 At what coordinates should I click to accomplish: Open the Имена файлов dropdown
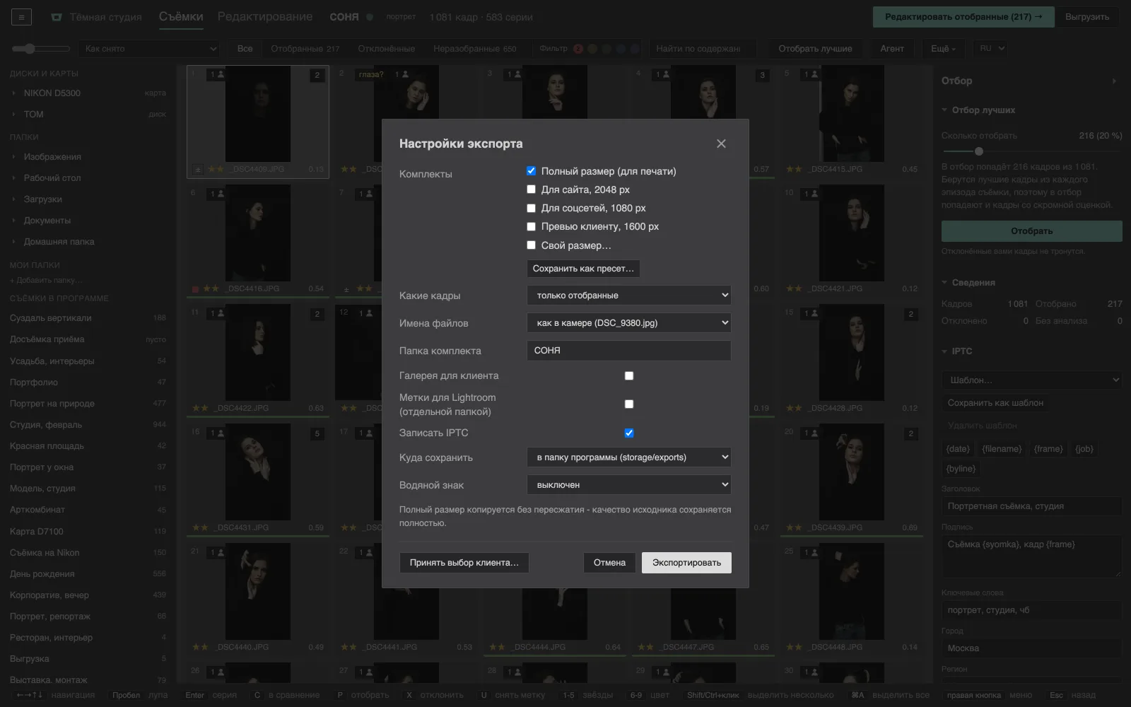click(x=629, y=323)
